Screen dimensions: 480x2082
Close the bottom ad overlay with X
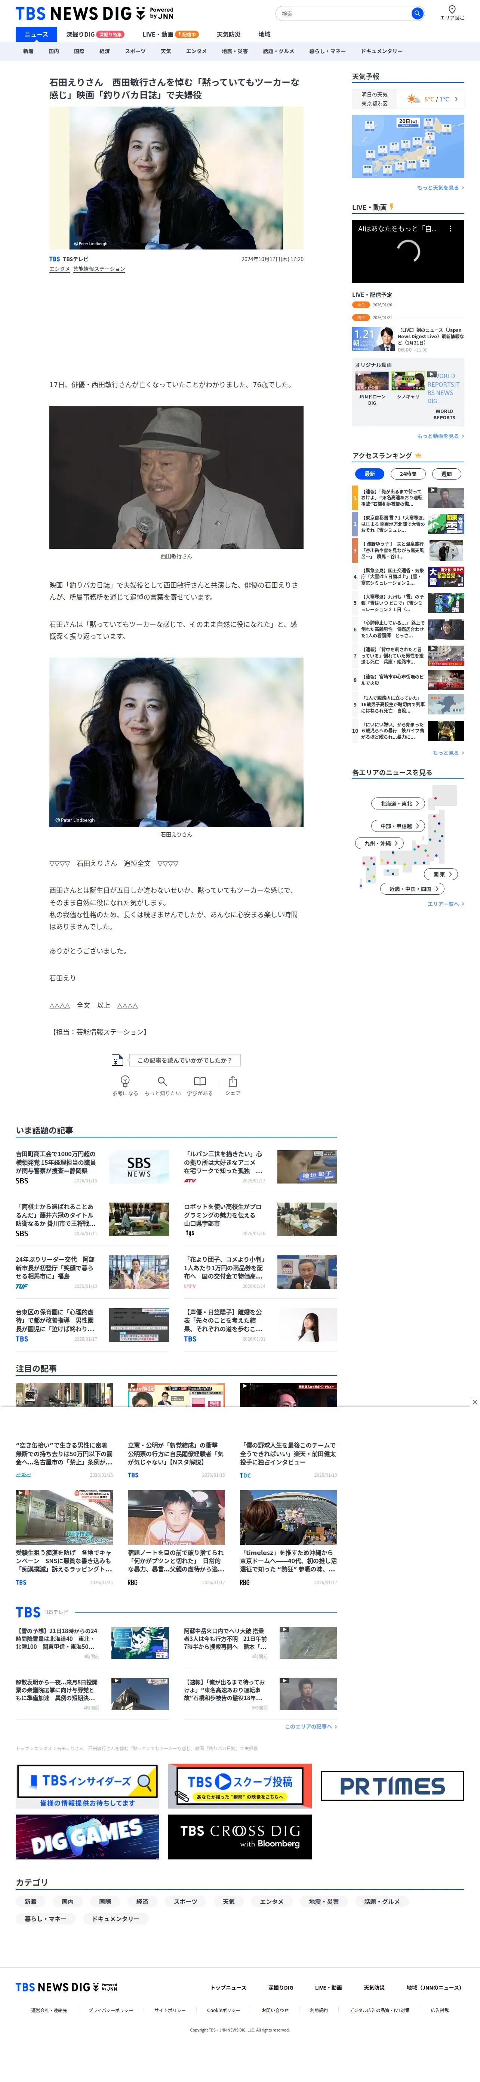[474, 1402]
